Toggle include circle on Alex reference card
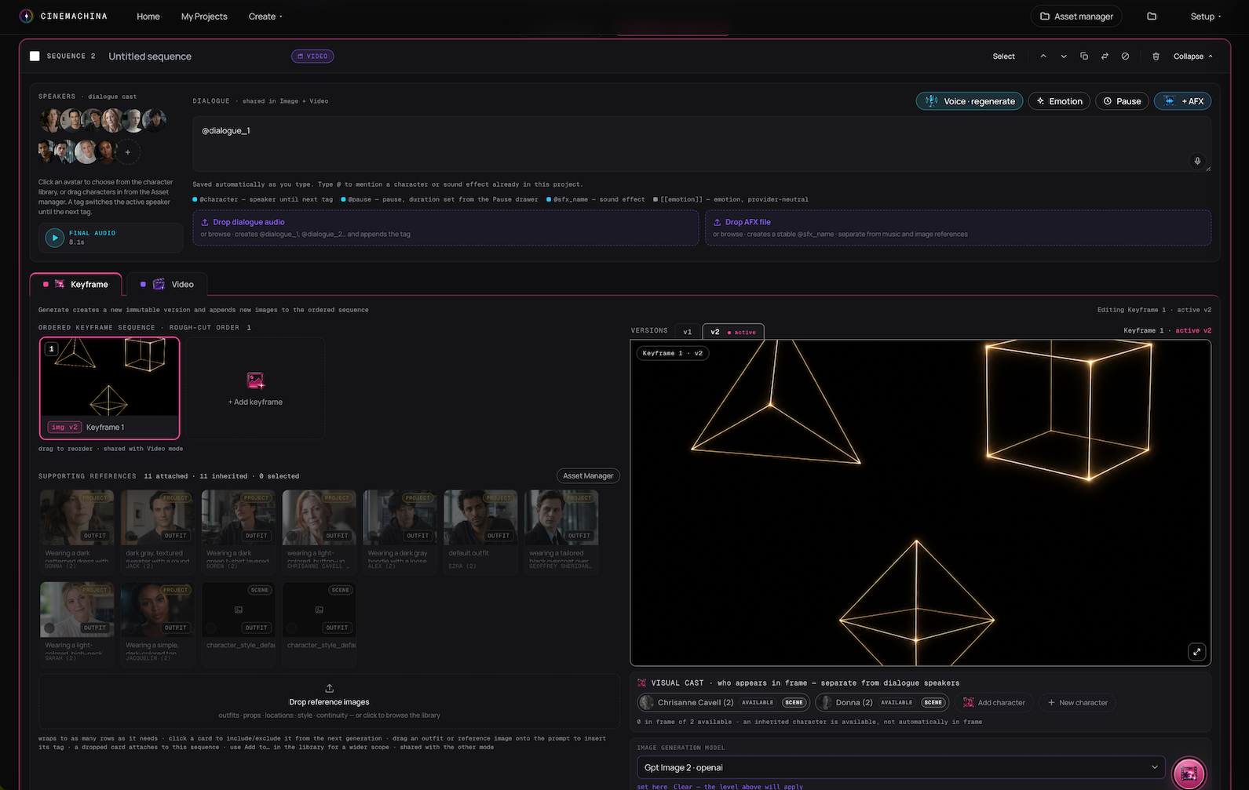 373,535
